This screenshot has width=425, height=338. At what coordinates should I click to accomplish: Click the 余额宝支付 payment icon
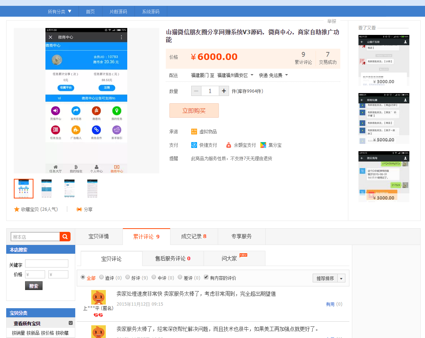click(228, 145)
